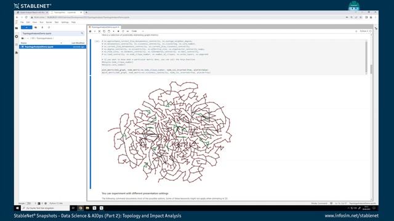Restart the kernel icon
The width and height of the screenshot is (394, 221).
[123, 31]
